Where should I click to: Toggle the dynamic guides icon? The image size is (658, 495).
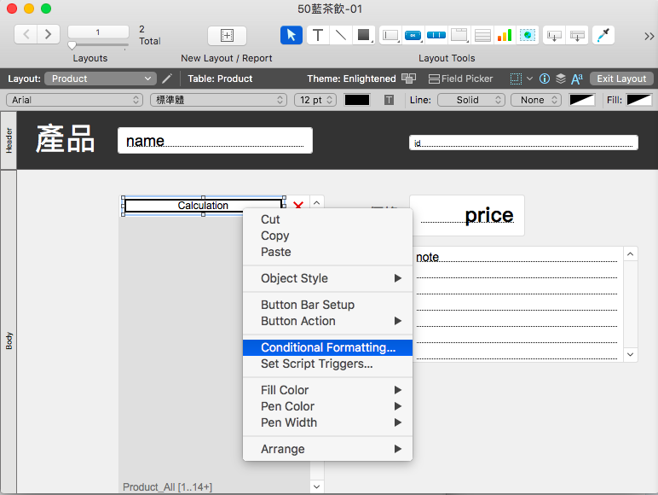coord(516,79)
